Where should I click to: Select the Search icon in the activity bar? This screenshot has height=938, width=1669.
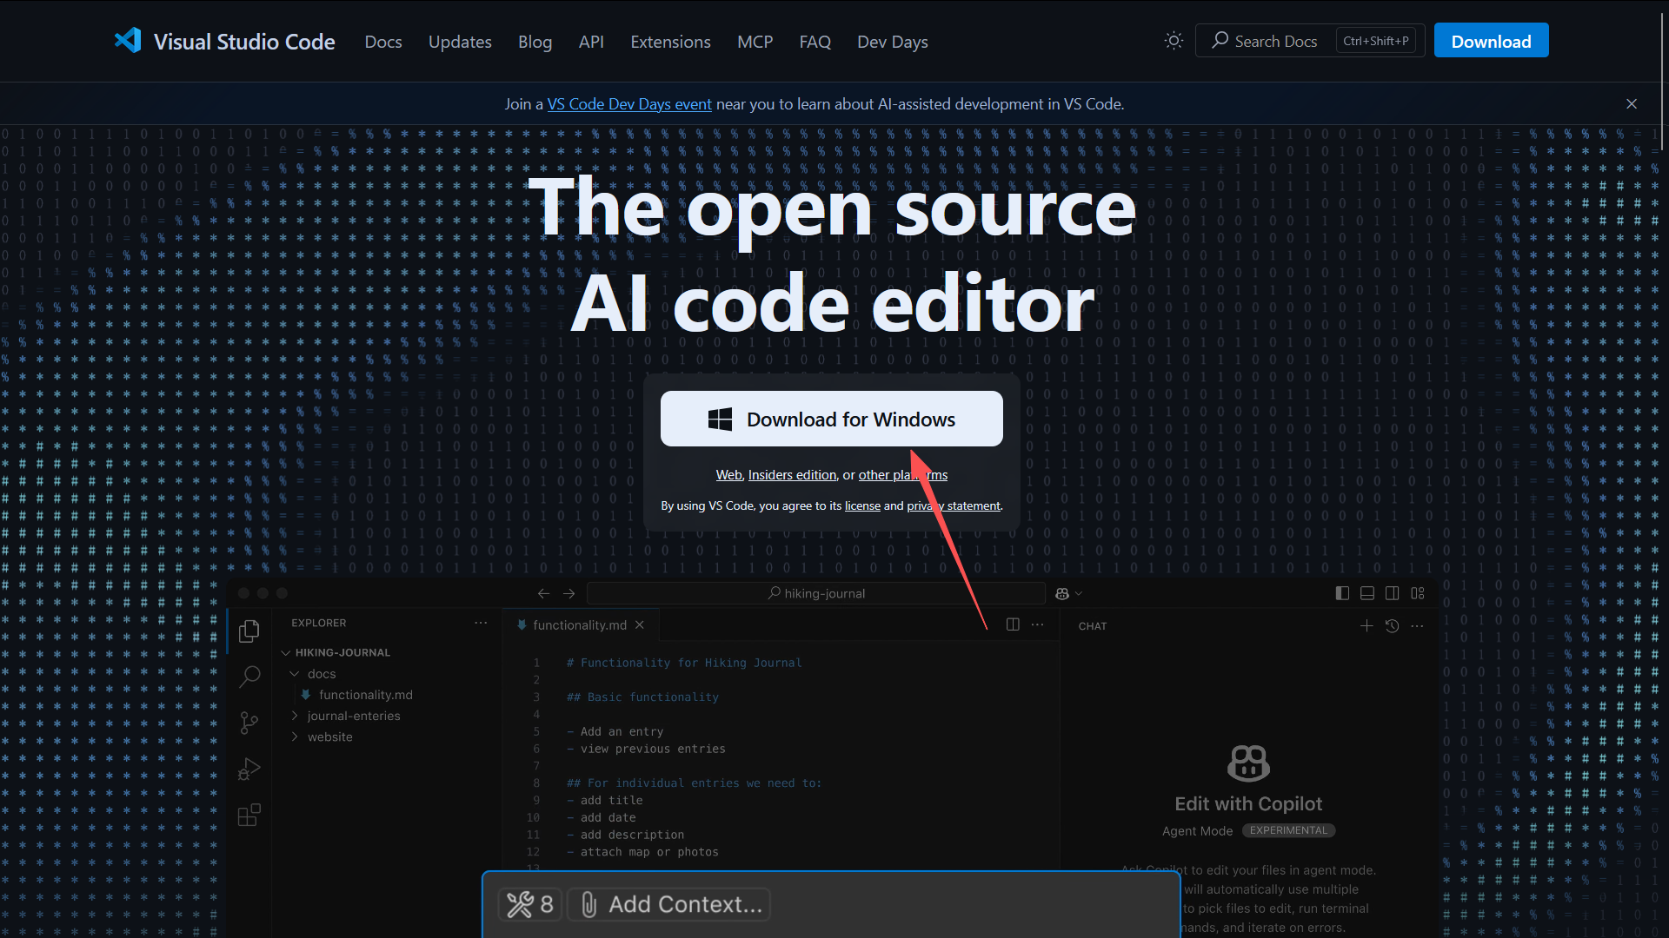point(249,677)
